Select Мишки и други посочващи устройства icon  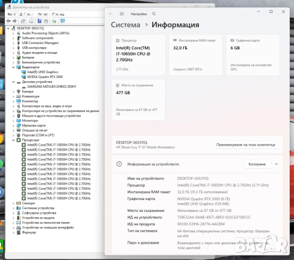pos(18,116)
